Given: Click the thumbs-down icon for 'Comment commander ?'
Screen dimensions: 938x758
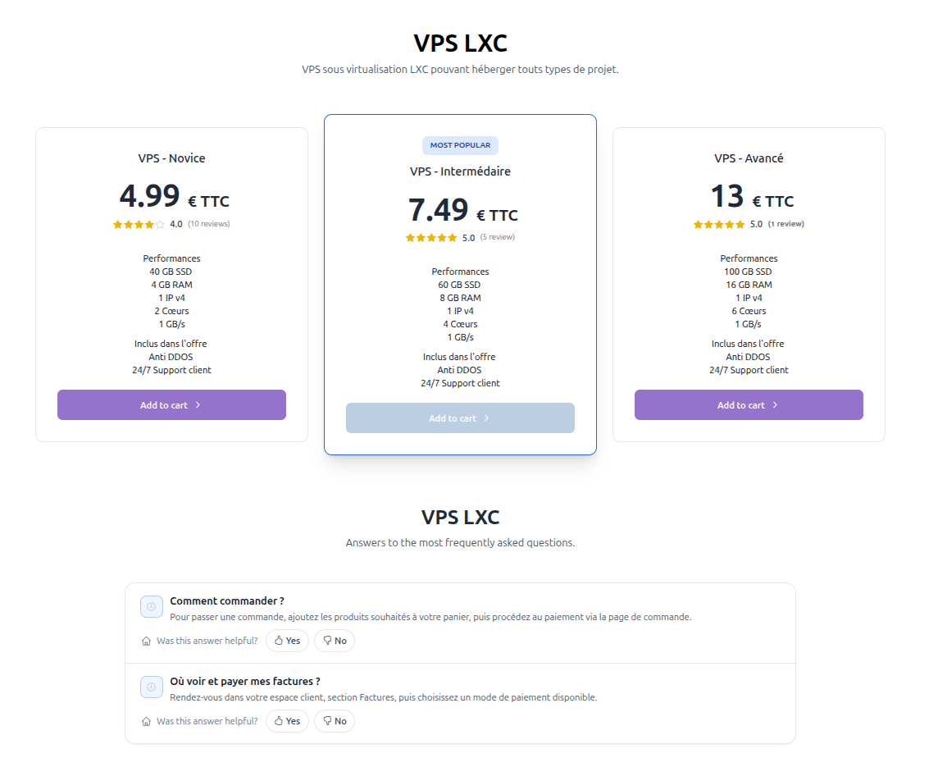Looking at the screenshot, I should 328,641.
